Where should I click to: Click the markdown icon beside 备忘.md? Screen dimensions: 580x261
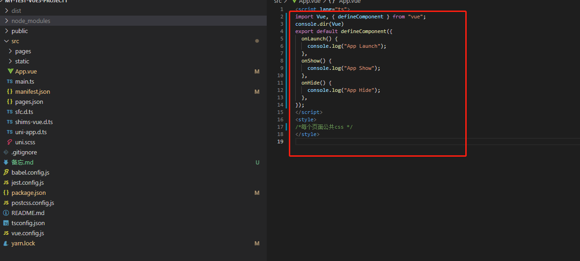6,162
